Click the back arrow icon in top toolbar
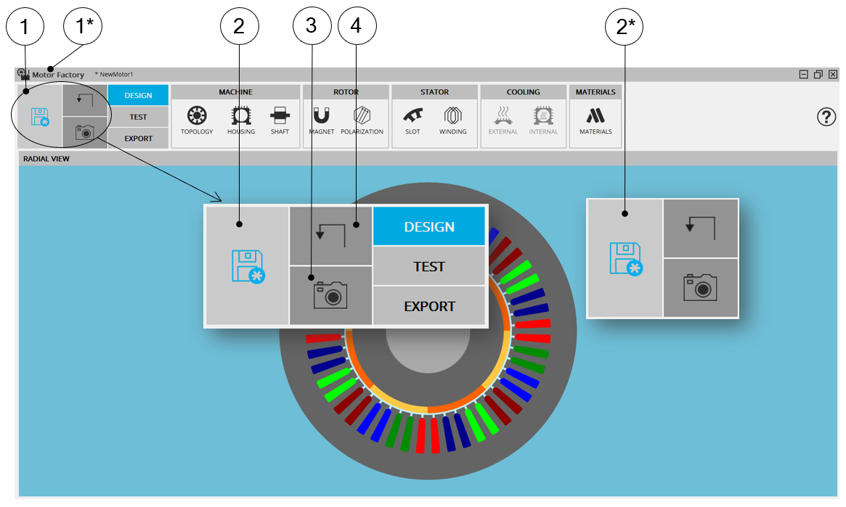846x507 pixels. (x=85, y=100)
